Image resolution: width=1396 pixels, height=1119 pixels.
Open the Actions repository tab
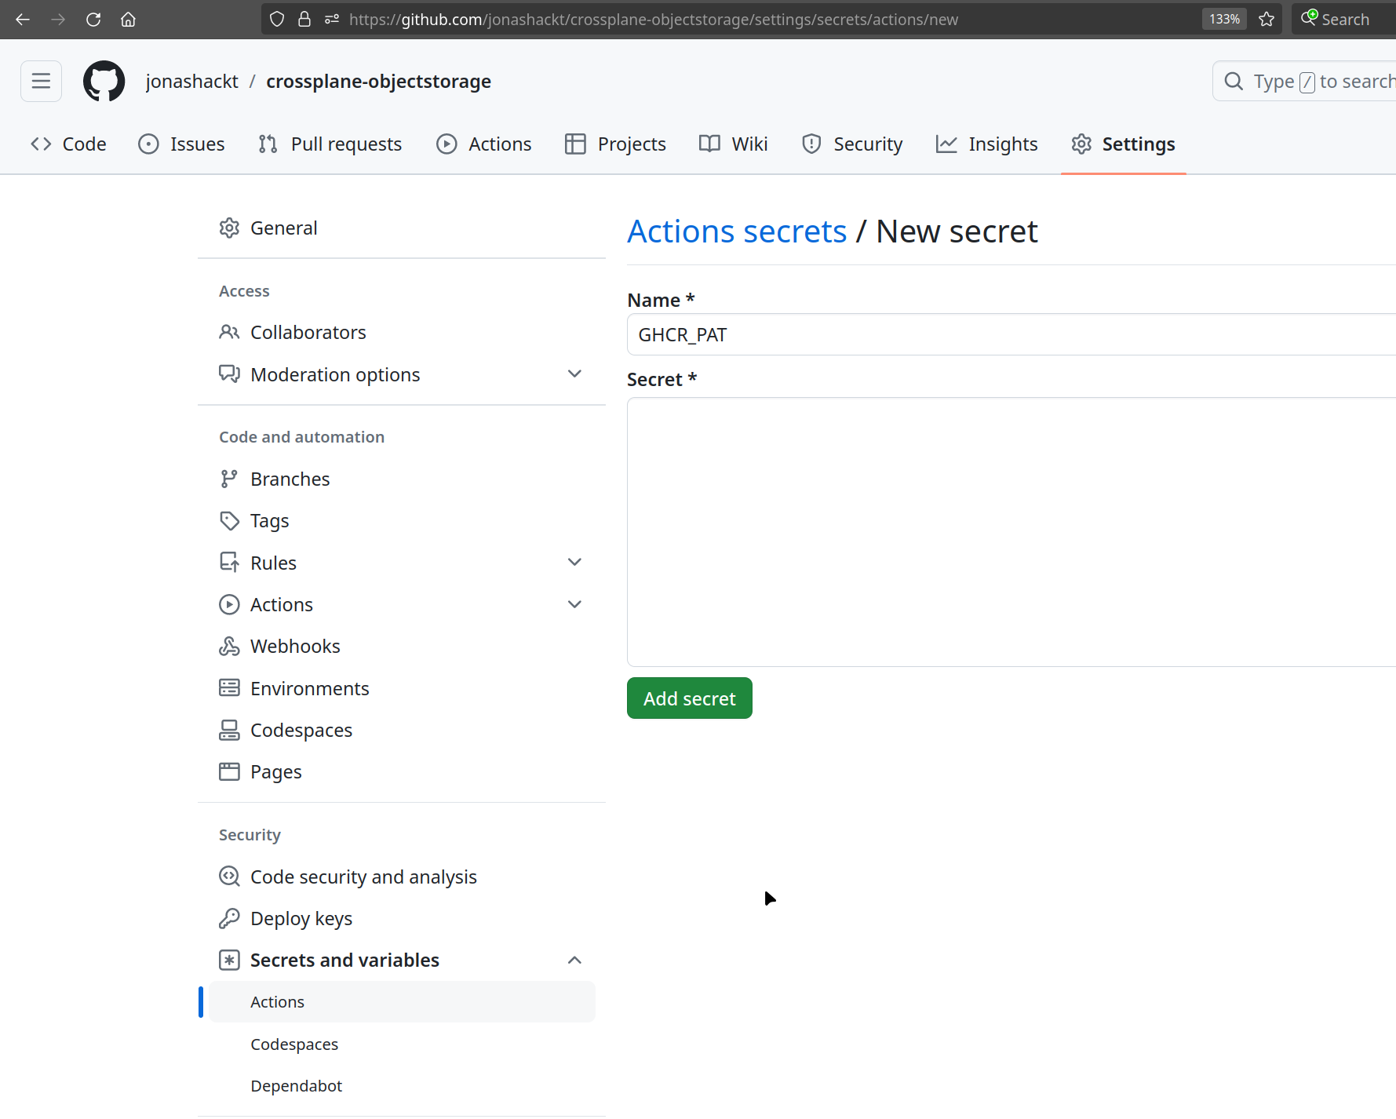click(484, 144)
